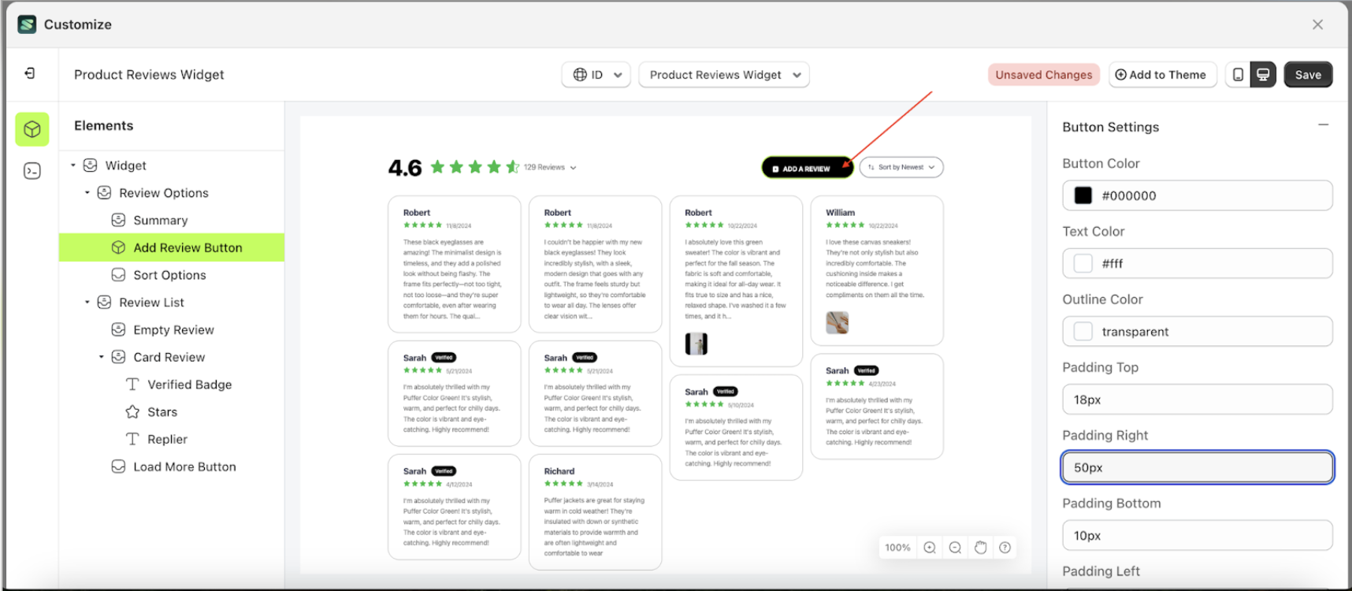This screenshot has height=591, width=1352.
Task: Select the hand pan tool icon
Action: [x=980, y=548]
